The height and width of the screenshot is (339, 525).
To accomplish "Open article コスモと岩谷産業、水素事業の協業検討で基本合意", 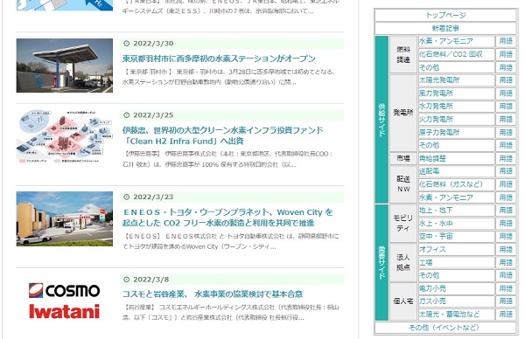I will click(x=213, y=294).
